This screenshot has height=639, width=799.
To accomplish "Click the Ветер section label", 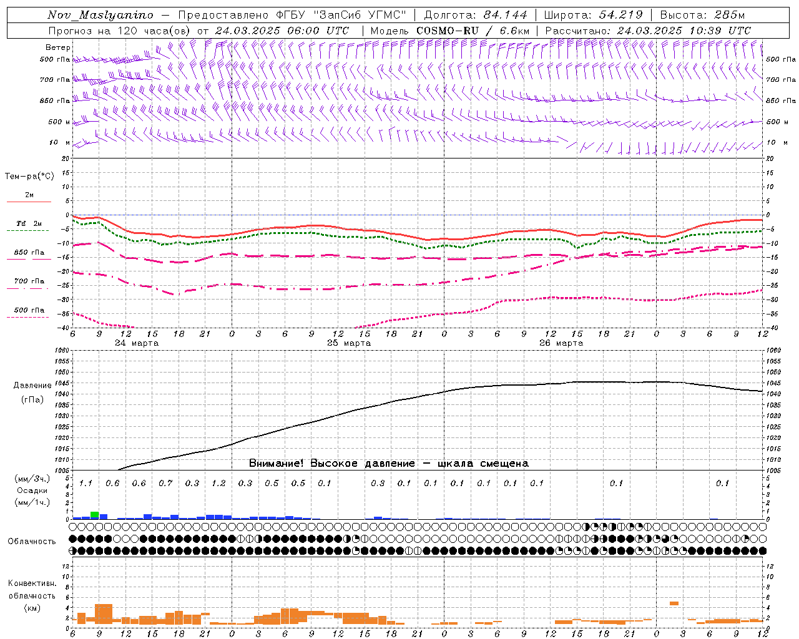I will pos(57,47).
